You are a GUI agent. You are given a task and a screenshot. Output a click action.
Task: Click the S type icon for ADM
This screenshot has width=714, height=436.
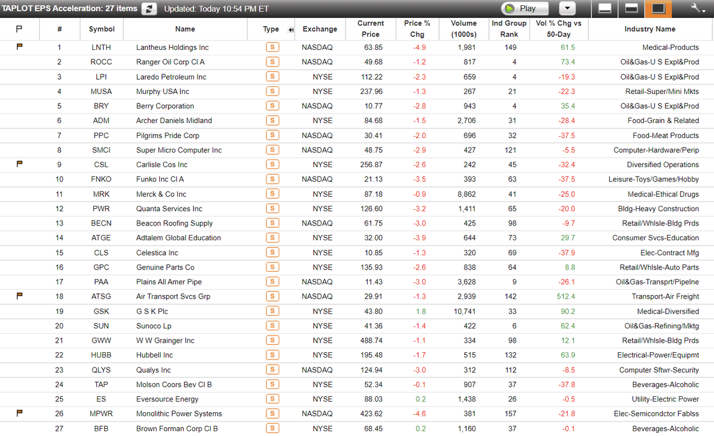point(273,121)
